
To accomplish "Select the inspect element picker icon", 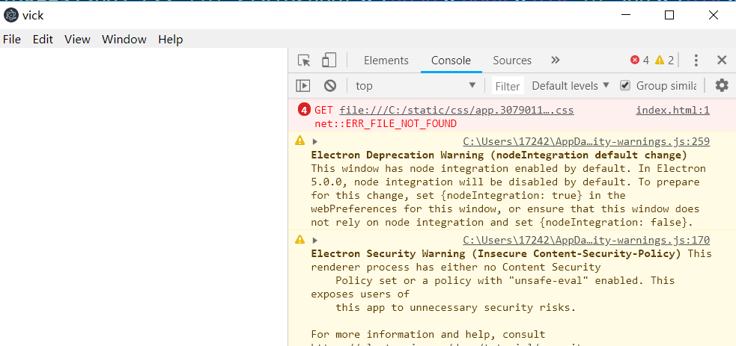I will [x=304, y=61].
